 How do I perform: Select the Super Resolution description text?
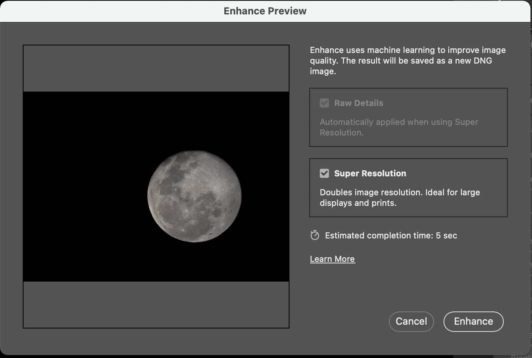tap(400, 197)
